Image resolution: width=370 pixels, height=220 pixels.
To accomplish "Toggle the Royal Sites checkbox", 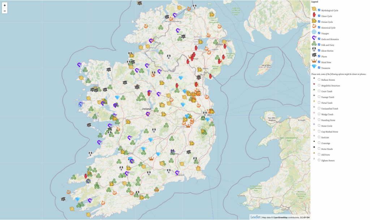I will 319,62.
